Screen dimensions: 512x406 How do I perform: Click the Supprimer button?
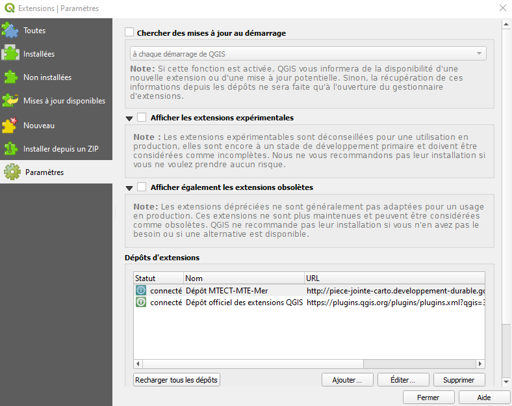[x=459, y=380]
